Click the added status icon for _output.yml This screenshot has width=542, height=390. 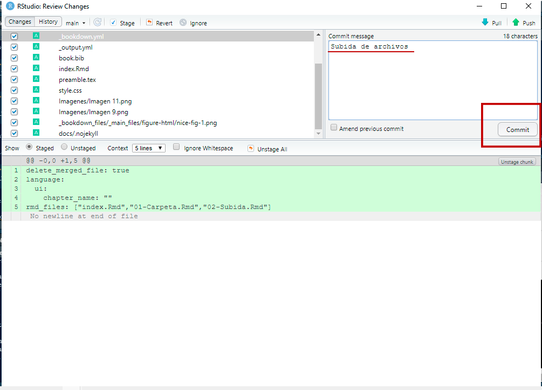pyautogui.click(x=36, y=46)
